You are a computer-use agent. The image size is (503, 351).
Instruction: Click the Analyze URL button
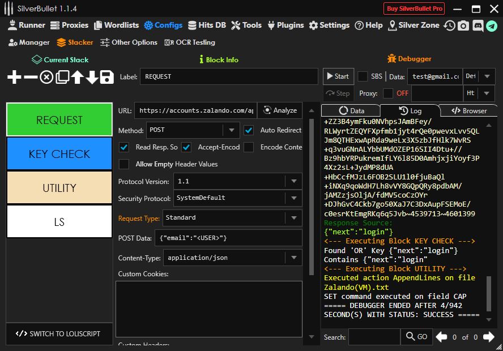coord(280,110)
